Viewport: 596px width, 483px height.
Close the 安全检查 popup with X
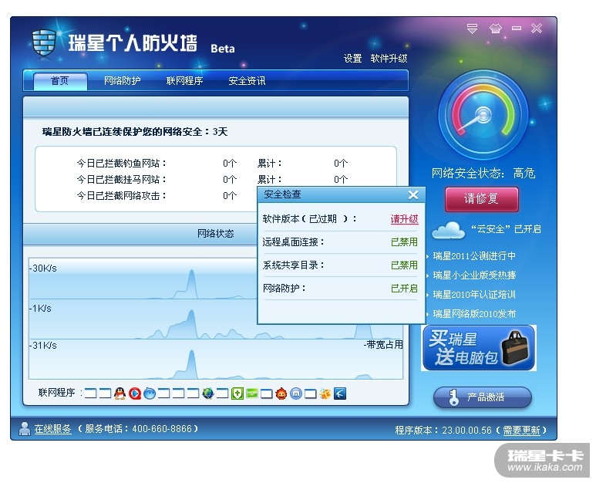[413, 195]
